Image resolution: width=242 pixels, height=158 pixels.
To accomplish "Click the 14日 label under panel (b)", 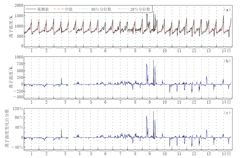I will coord(226,102).
